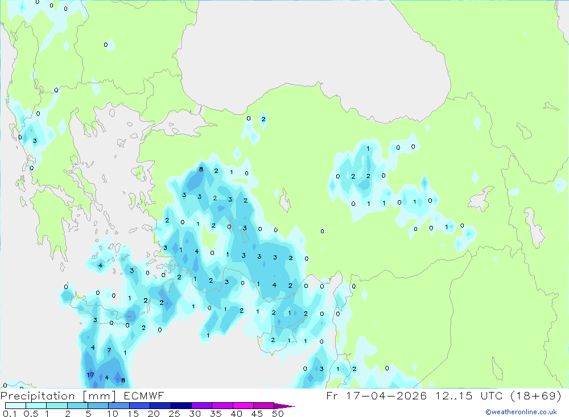Click the '30' legend scale label
The height and width of the screenshot is (417, 569).
195,414
